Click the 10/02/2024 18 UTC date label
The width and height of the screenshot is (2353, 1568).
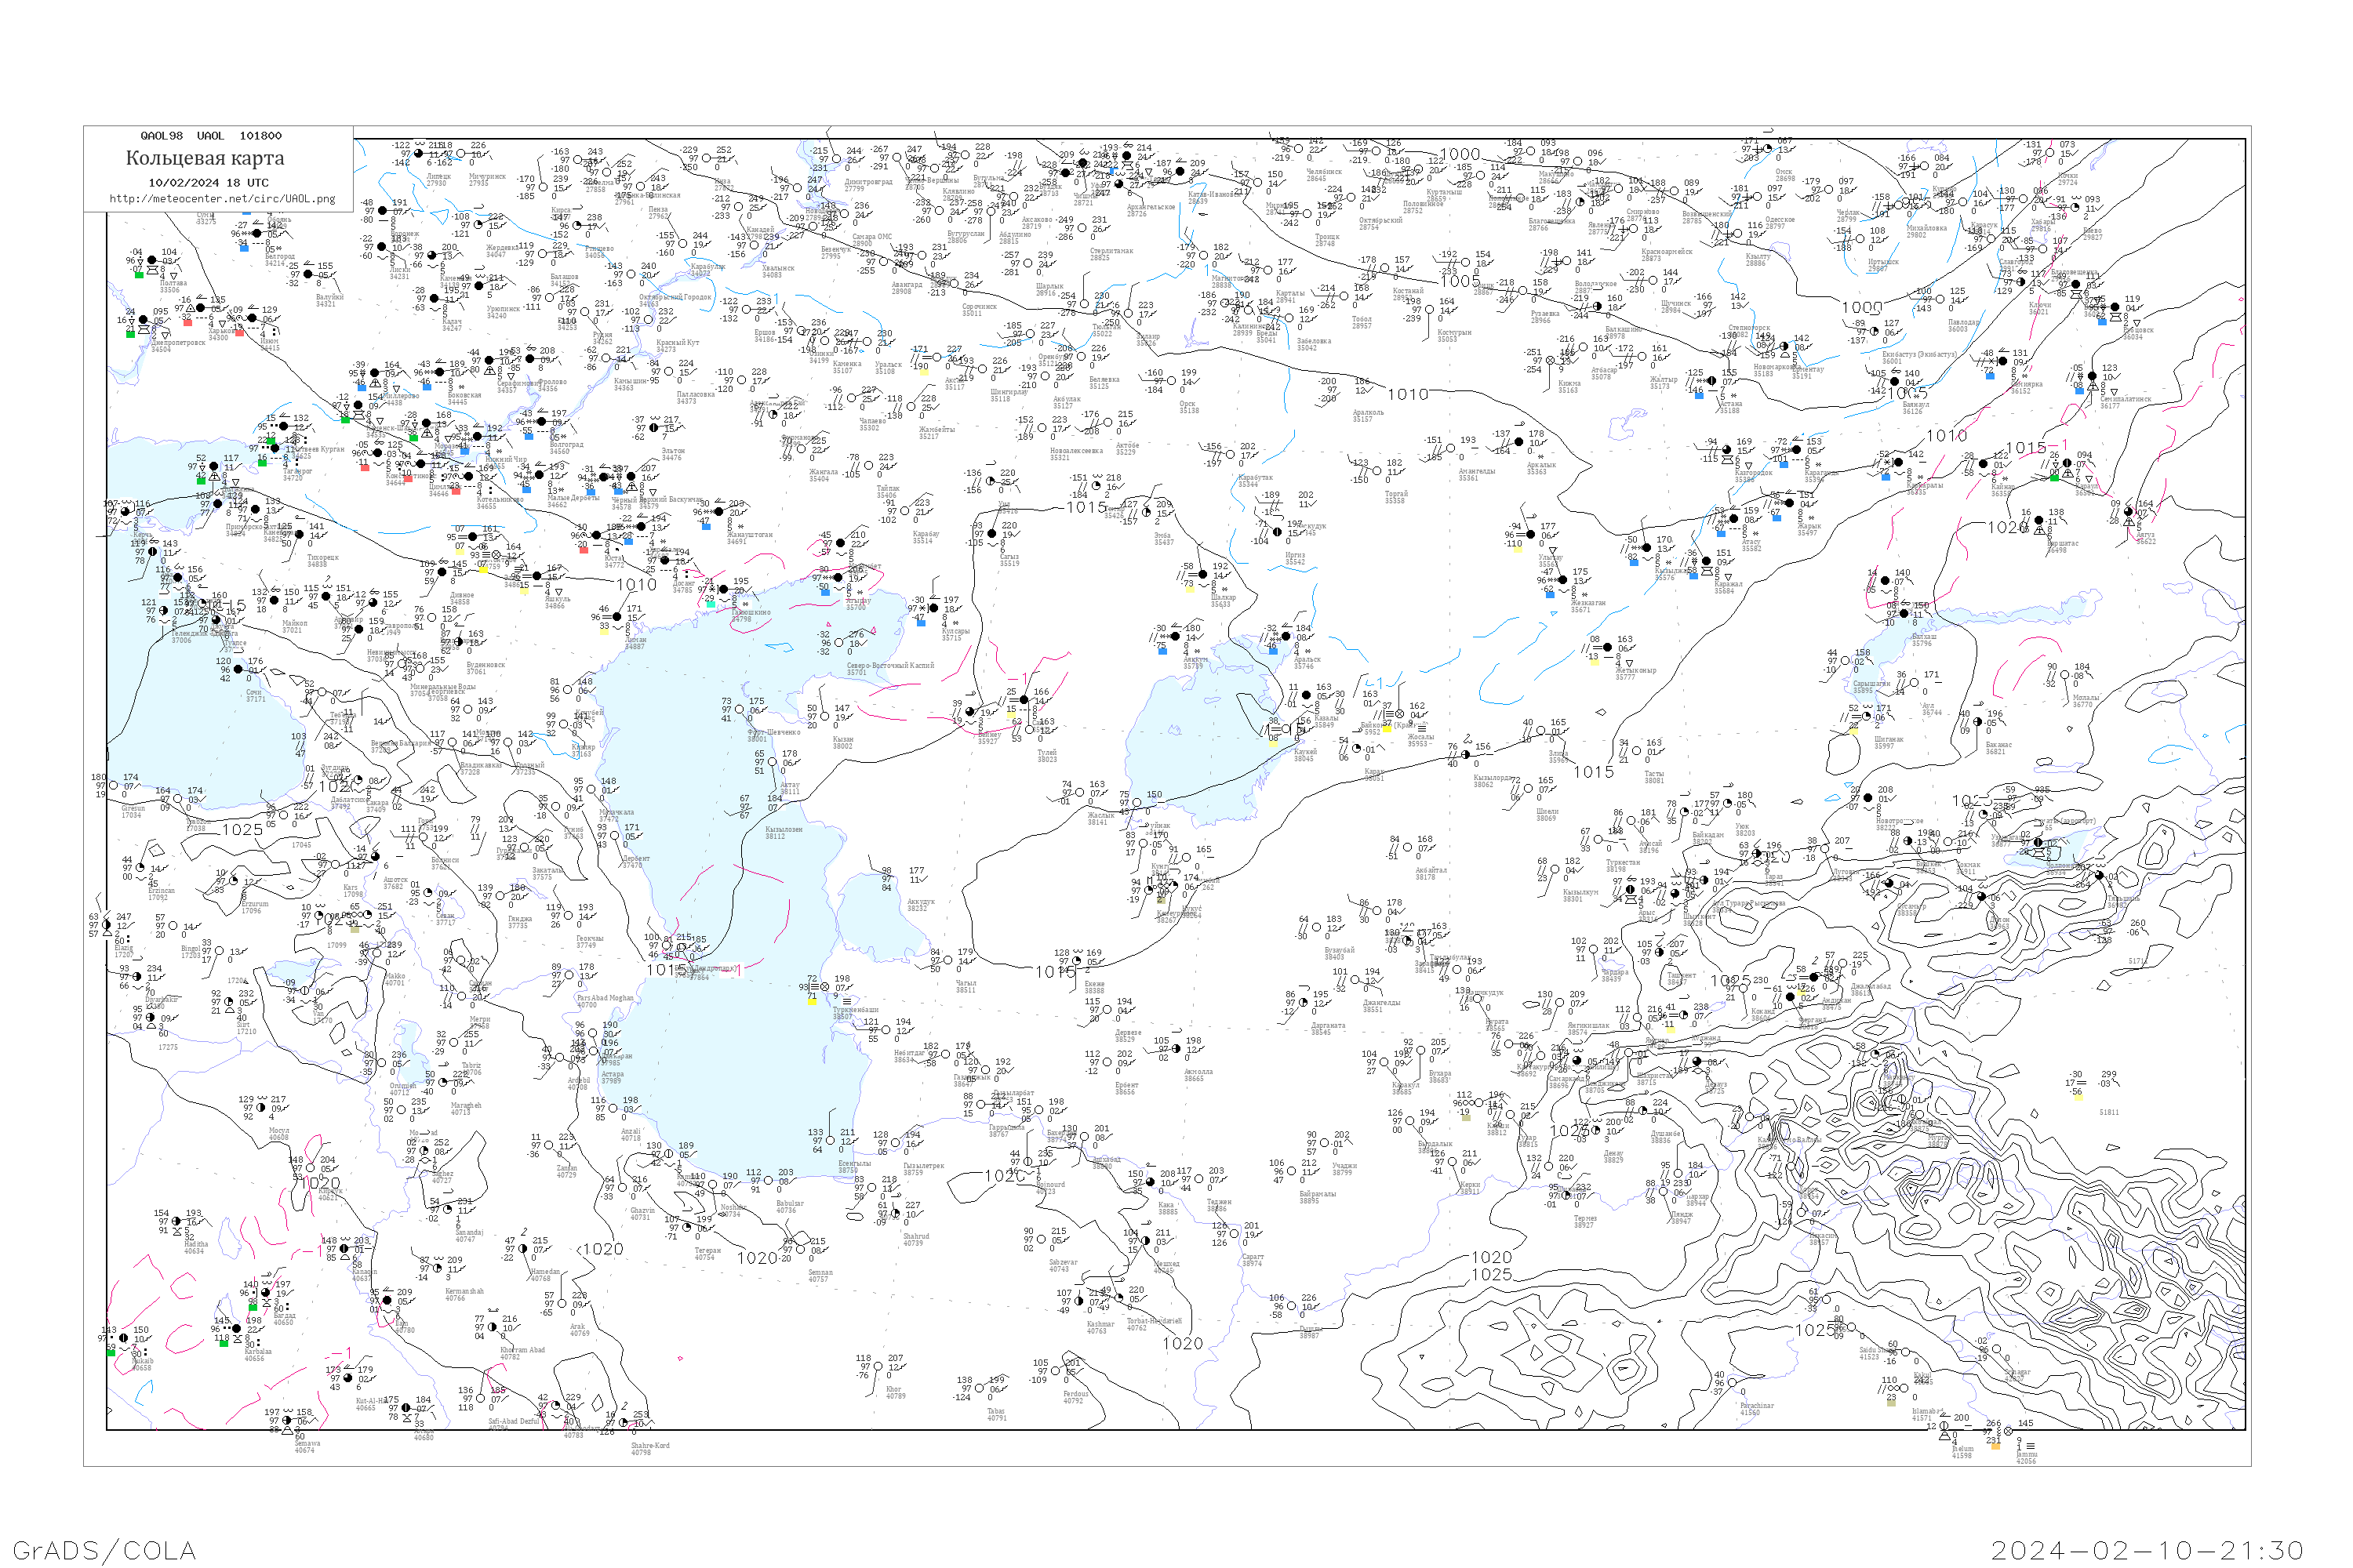pos(208,183)
